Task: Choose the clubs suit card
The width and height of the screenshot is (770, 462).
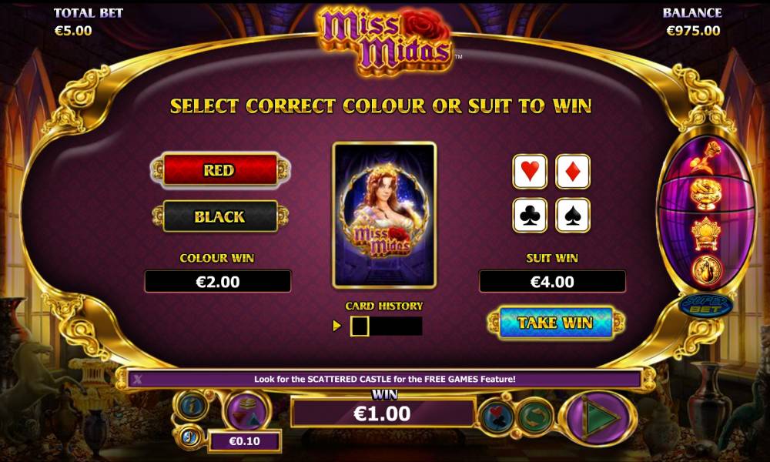Action: pyautogui.click(x=530, y=215)
